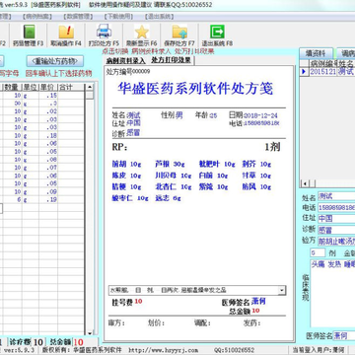Screen dimensions: 355x355
Task: Click the unit price cell .19
Action: (x=48, y=199)
